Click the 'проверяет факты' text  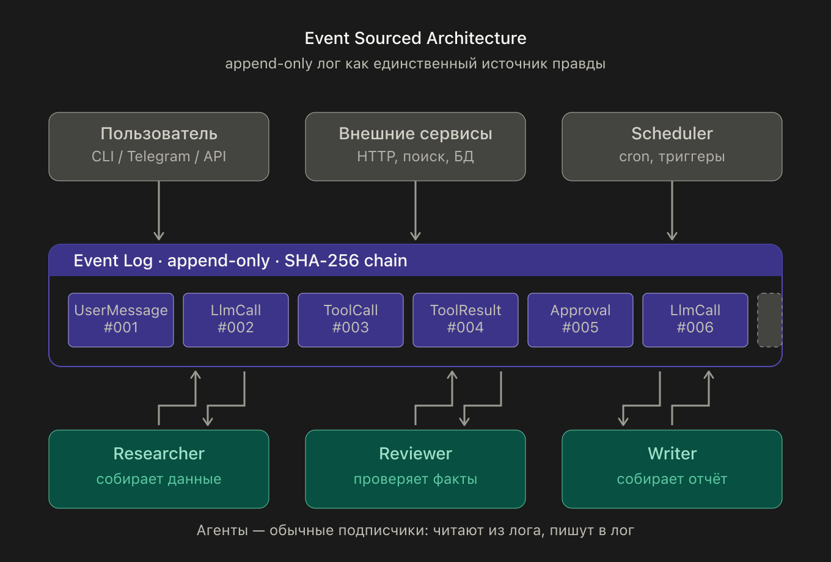416,479
